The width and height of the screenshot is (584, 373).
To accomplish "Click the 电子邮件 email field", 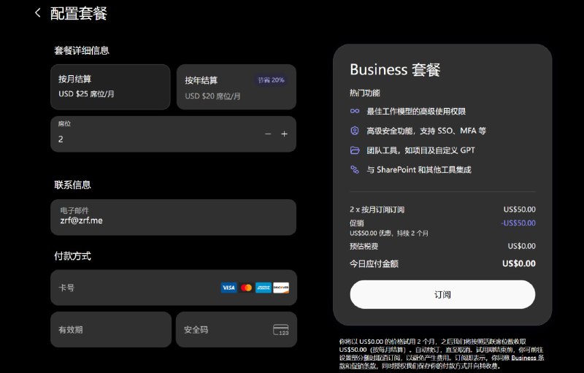I will point(173,217).
